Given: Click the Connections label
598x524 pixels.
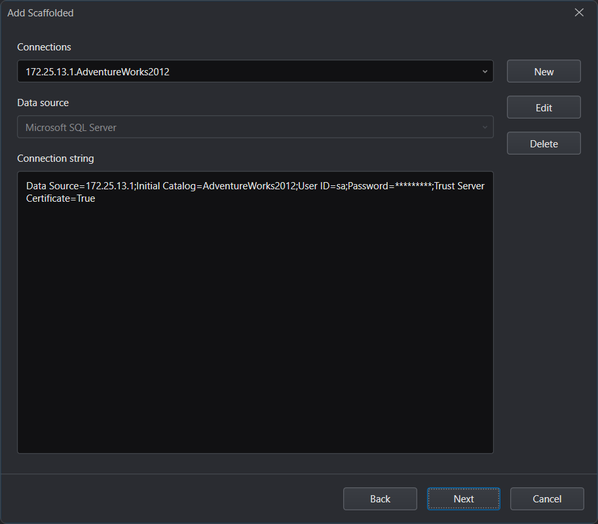Looking at the screenshot, I should pos(44,47).
